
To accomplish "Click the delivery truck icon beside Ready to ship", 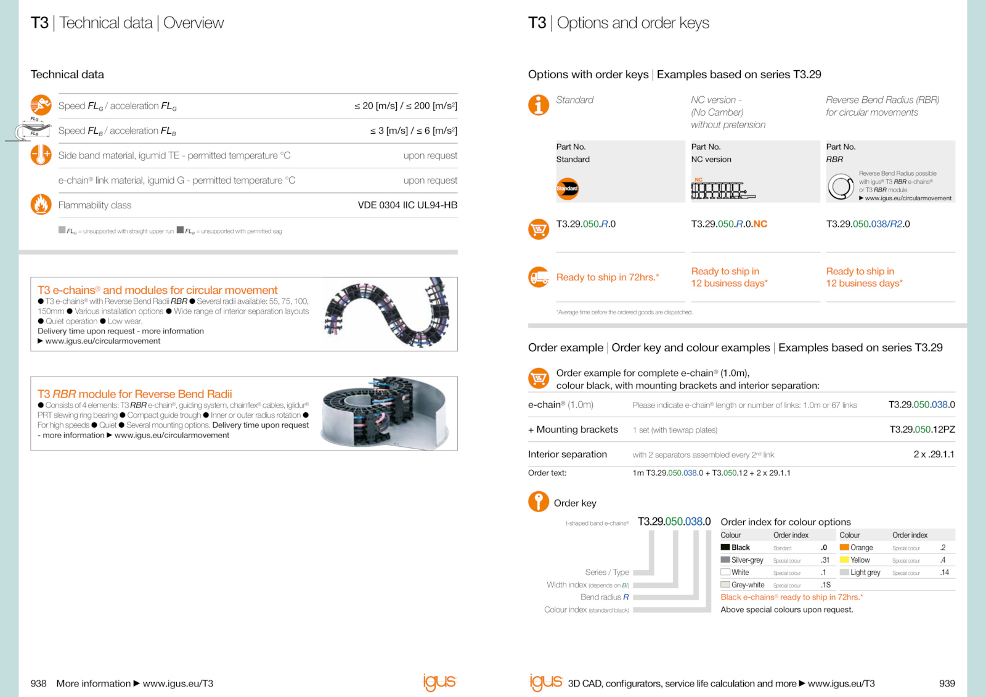I will coord(538,277).
